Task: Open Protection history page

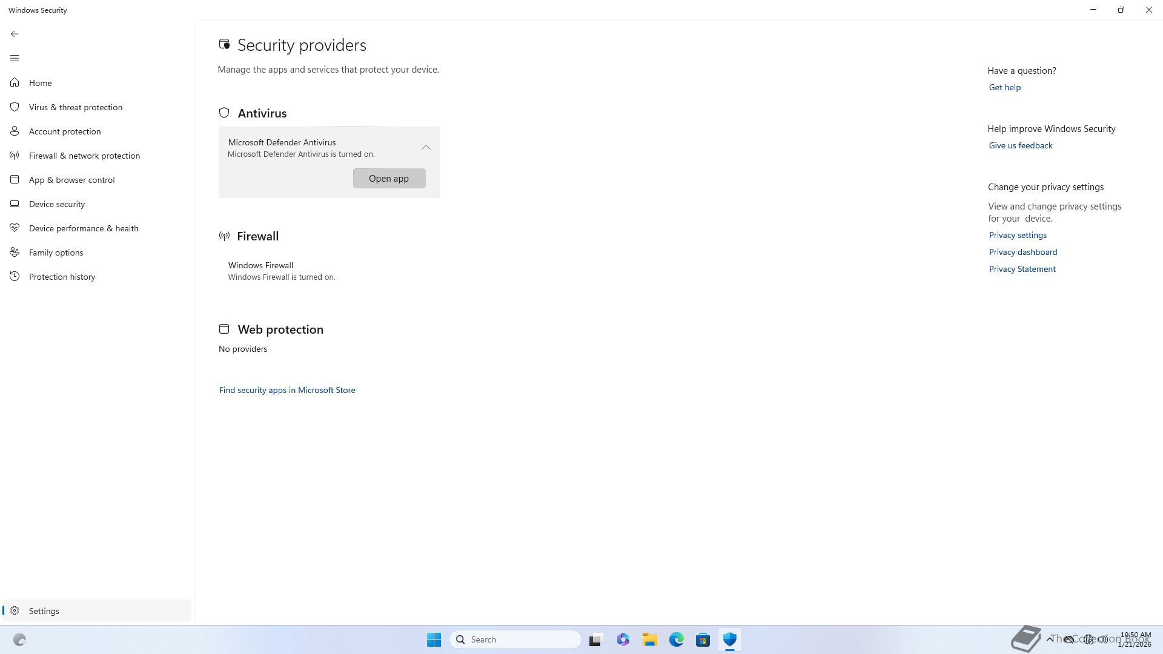Action: 62,277
